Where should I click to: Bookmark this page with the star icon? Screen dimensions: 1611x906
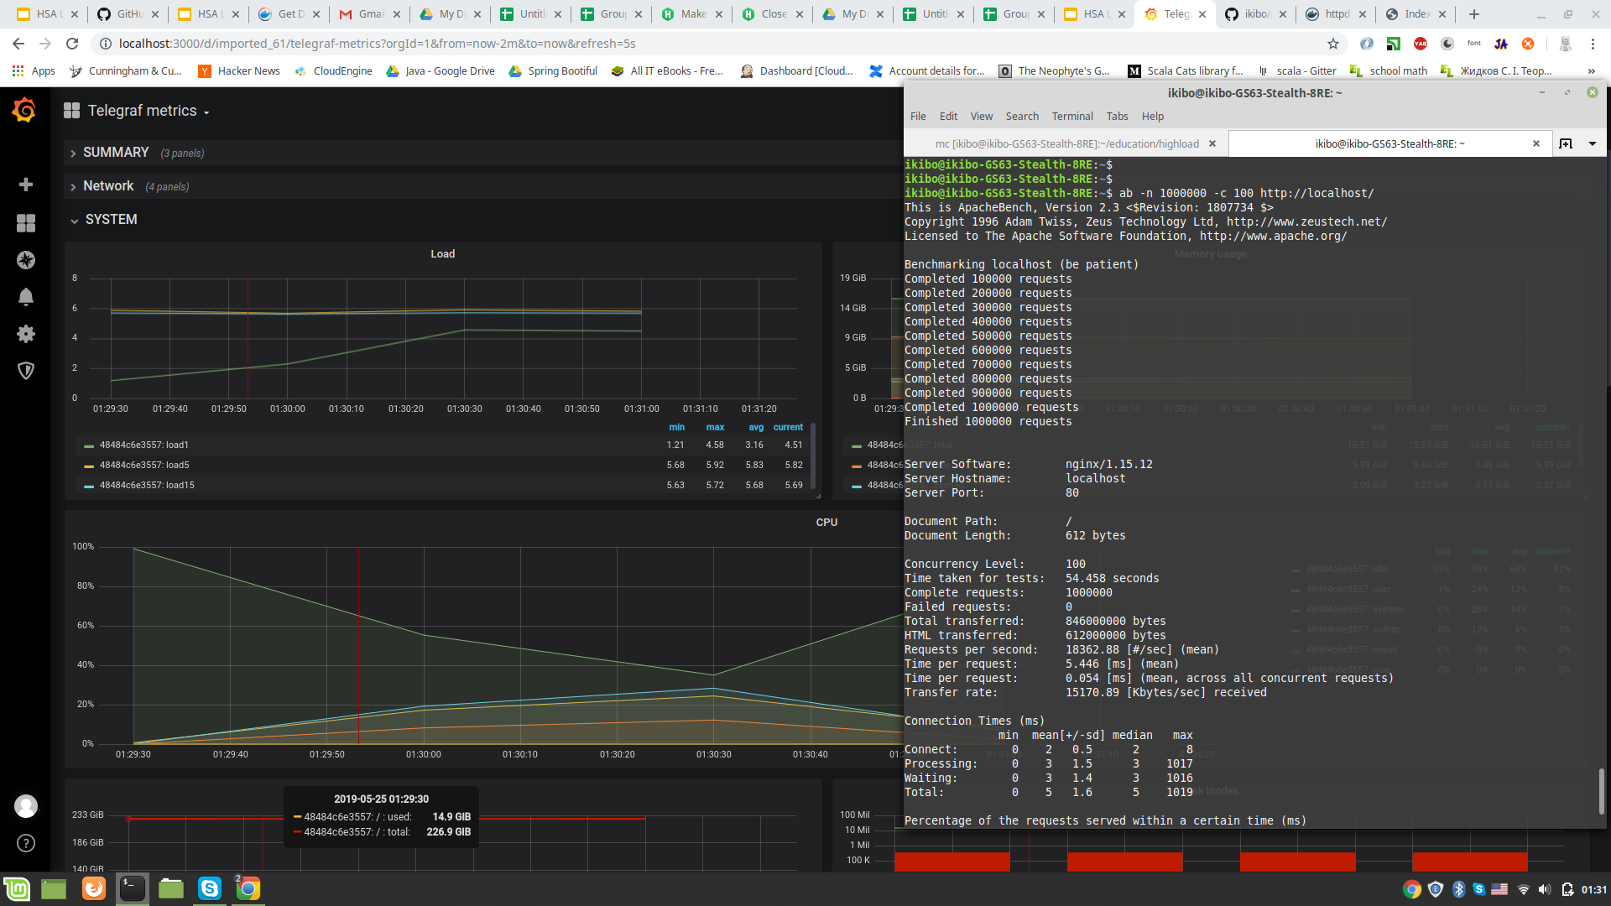pyautogui.click(x=1333, y=44)
